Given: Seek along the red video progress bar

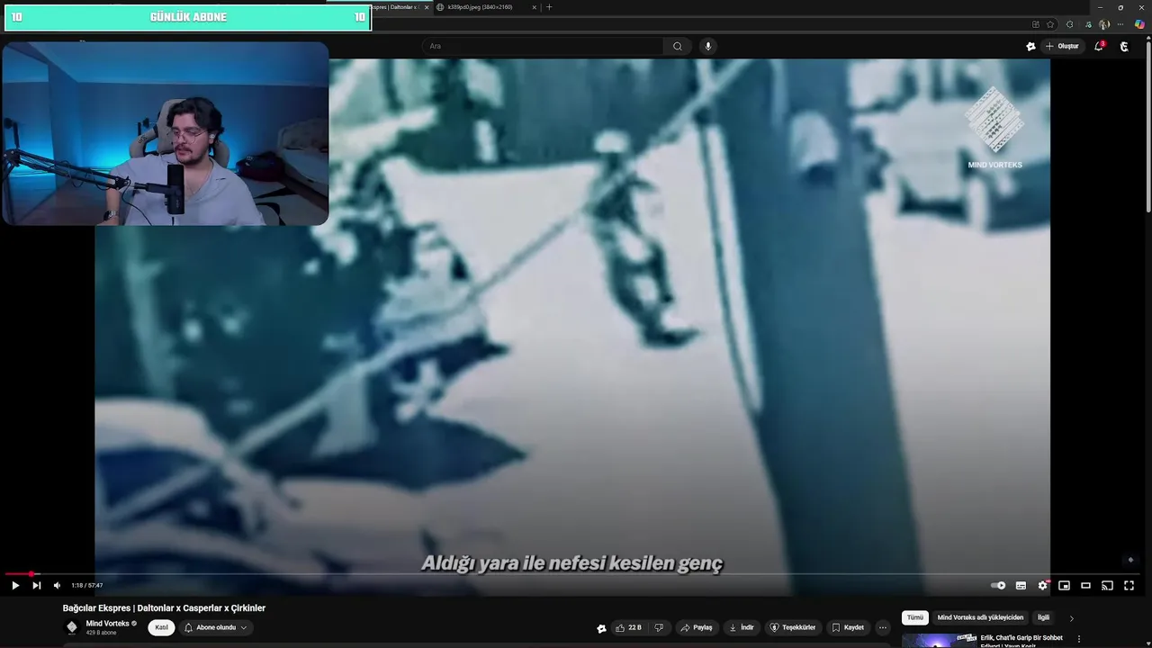Looking at the screenshot, I should pyautogui.click(x=572, y=573).
